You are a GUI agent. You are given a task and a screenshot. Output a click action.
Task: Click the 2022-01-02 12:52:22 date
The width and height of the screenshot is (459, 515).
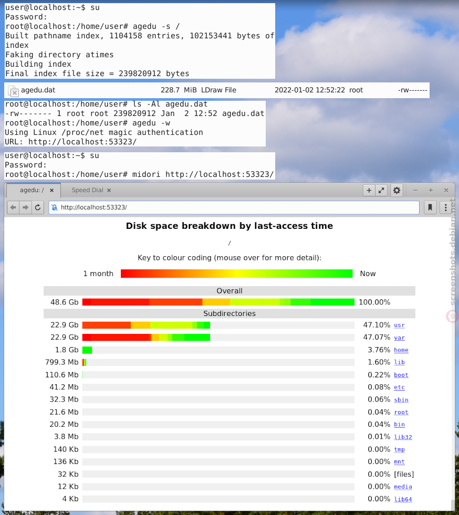pyautogui.click(x=310, y=90)
